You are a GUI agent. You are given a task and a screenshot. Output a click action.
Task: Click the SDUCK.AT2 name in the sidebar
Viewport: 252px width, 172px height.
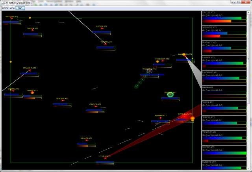tap(208, 87)
